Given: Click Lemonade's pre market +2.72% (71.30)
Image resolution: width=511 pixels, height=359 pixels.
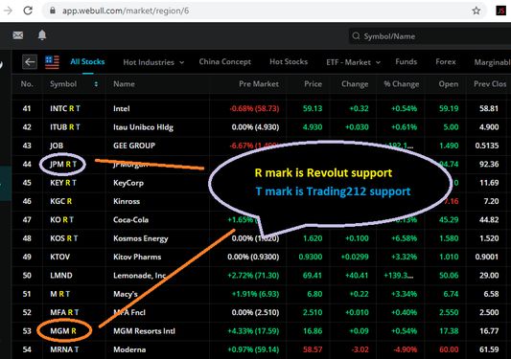Looking at the screenshot, I should pyautogui.click(x=253, y=276).
